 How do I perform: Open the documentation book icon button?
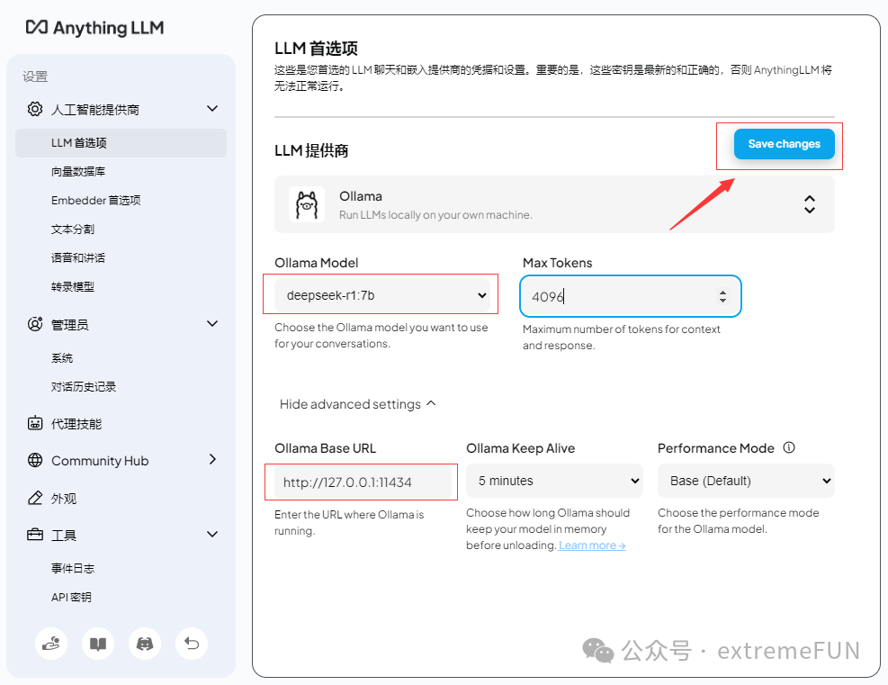[98, 644]
